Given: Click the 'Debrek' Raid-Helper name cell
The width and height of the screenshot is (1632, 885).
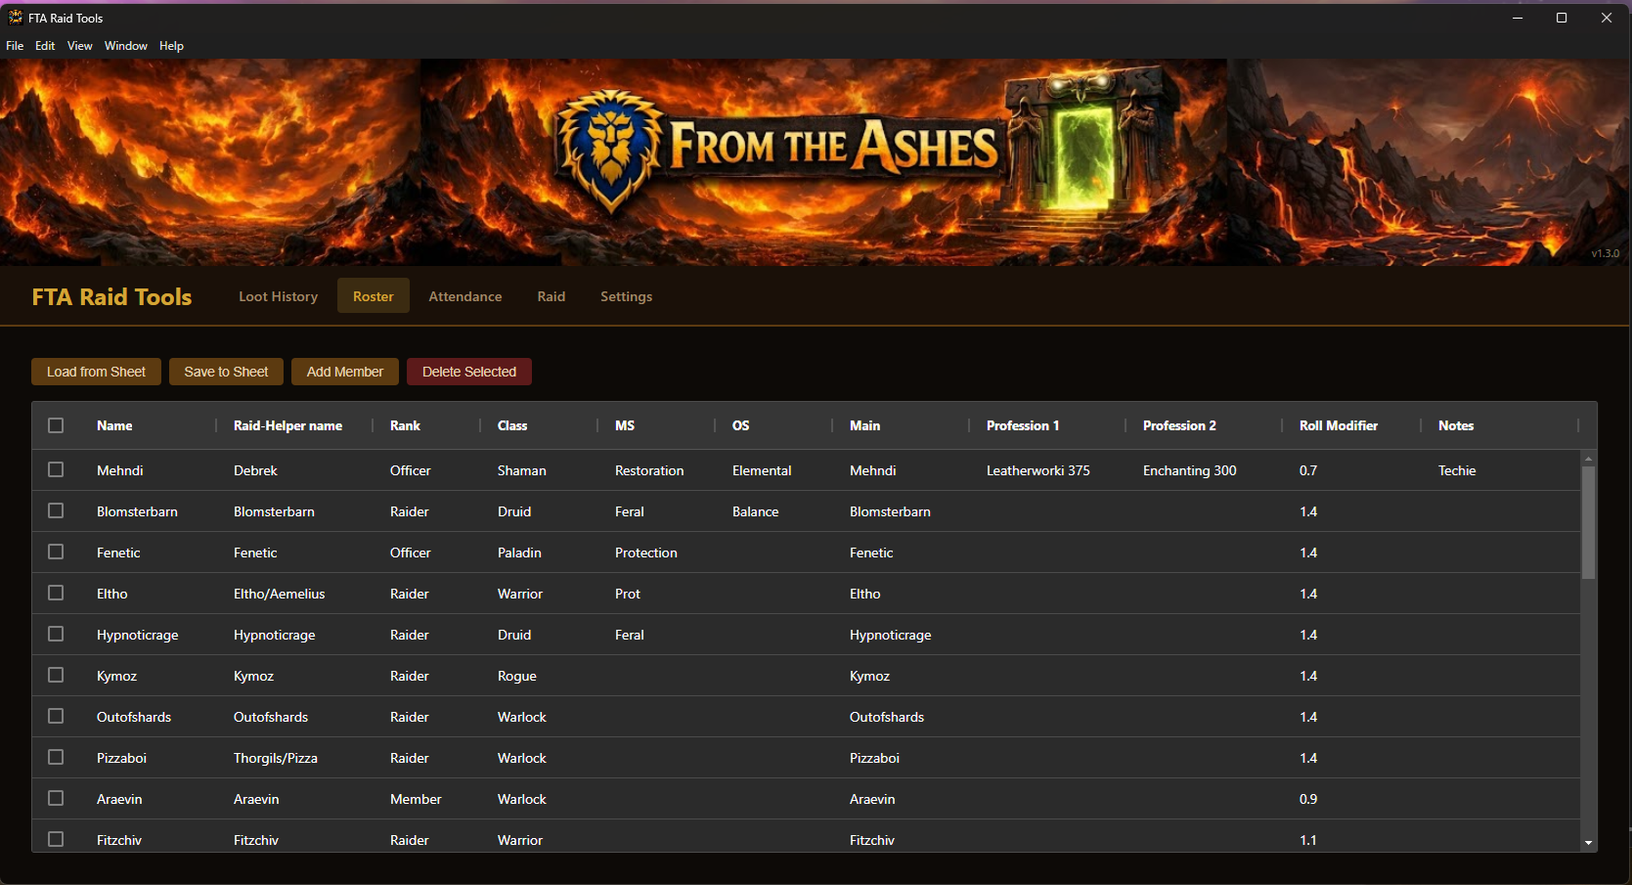Looking at the screenshot, I should point(255,470).
